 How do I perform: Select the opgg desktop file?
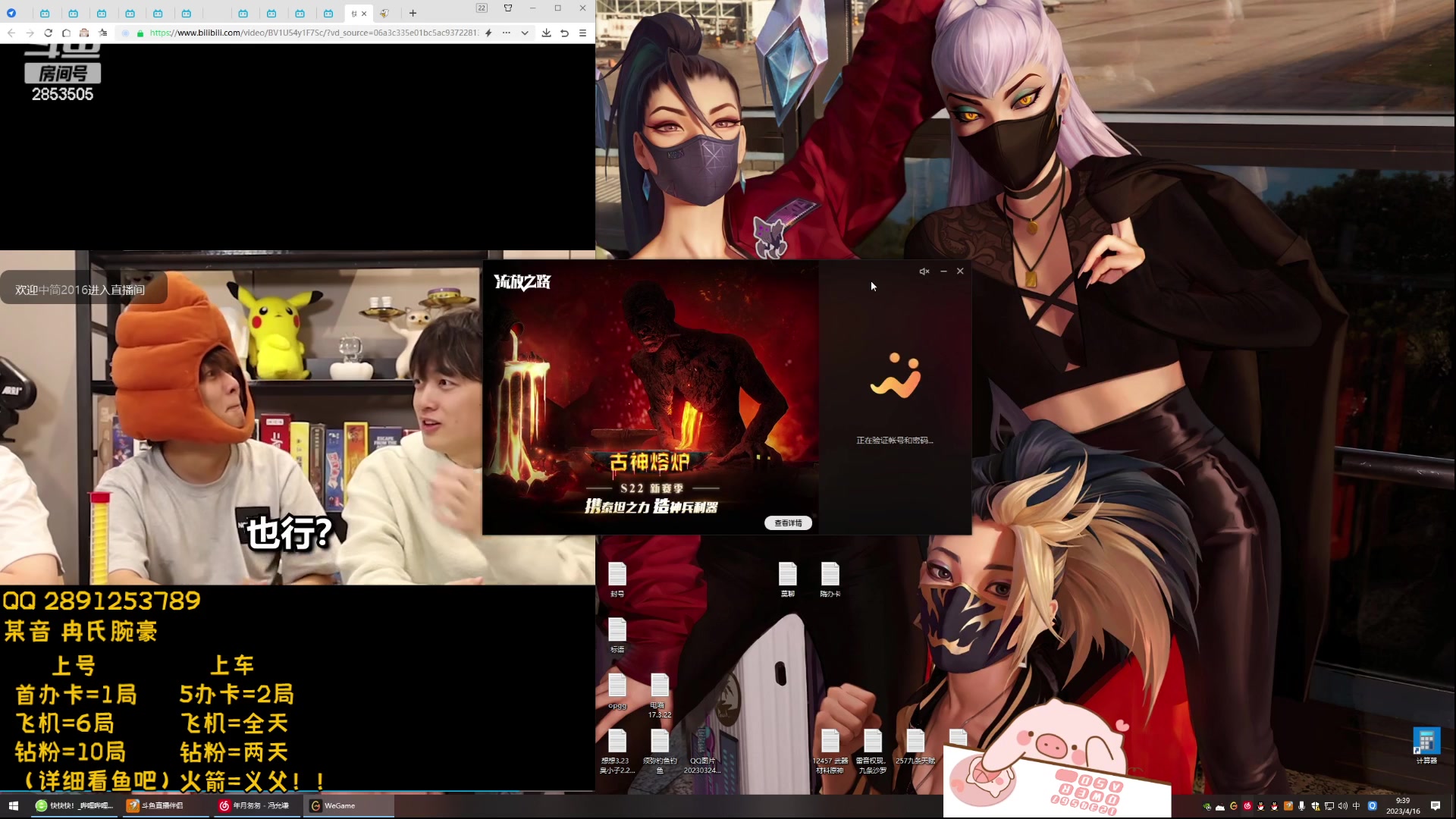click(617, 691)
